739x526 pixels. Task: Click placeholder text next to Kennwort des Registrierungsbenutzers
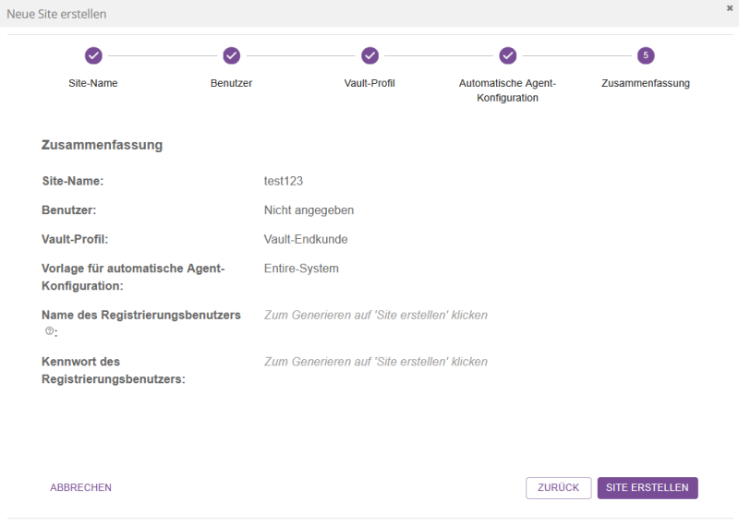(376, 362)
